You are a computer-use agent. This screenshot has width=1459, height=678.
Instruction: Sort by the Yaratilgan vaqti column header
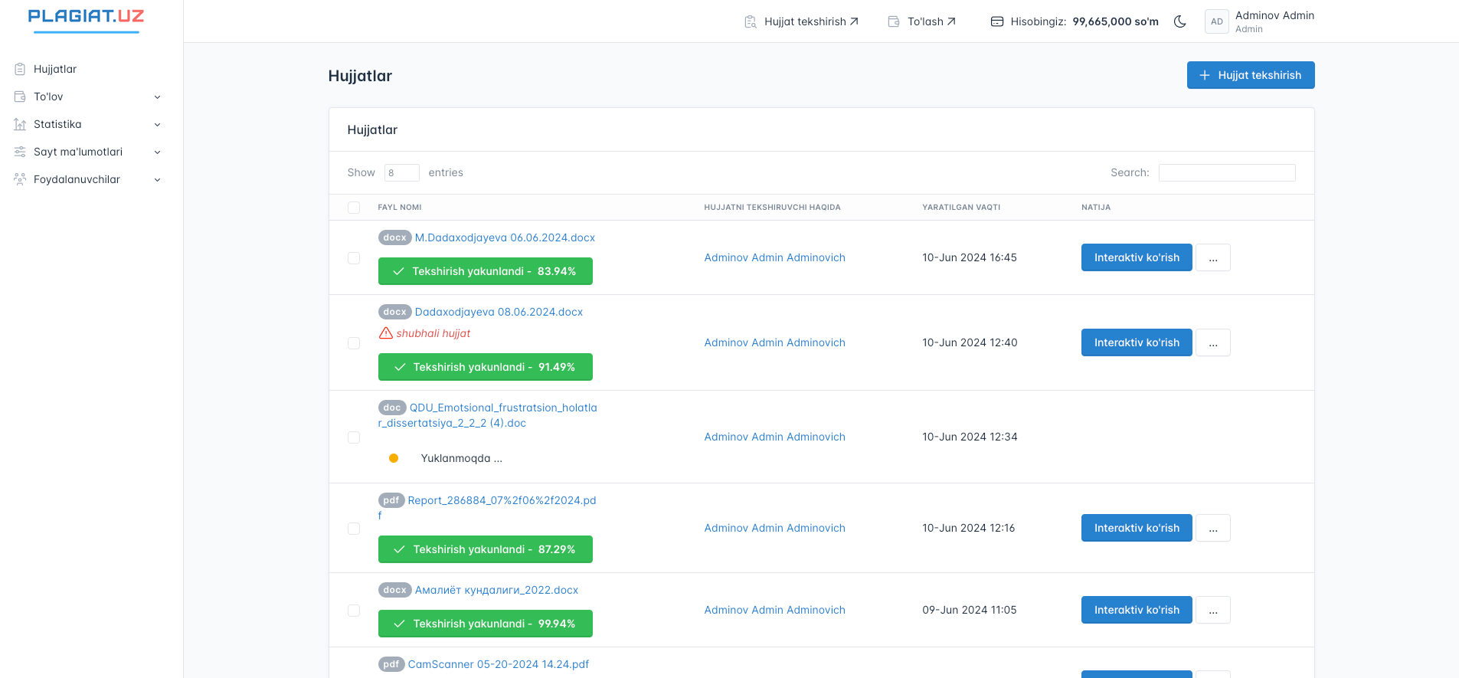click(x=961, y=208)
